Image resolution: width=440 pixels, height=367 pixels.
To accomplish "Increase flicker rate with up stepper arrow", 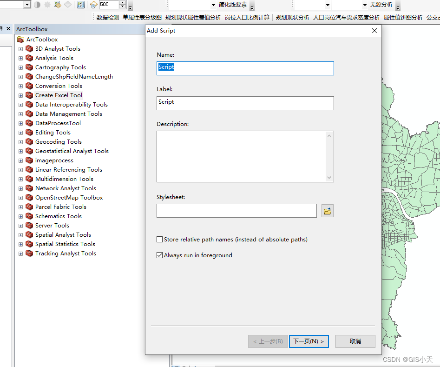I will coord(122,2).
